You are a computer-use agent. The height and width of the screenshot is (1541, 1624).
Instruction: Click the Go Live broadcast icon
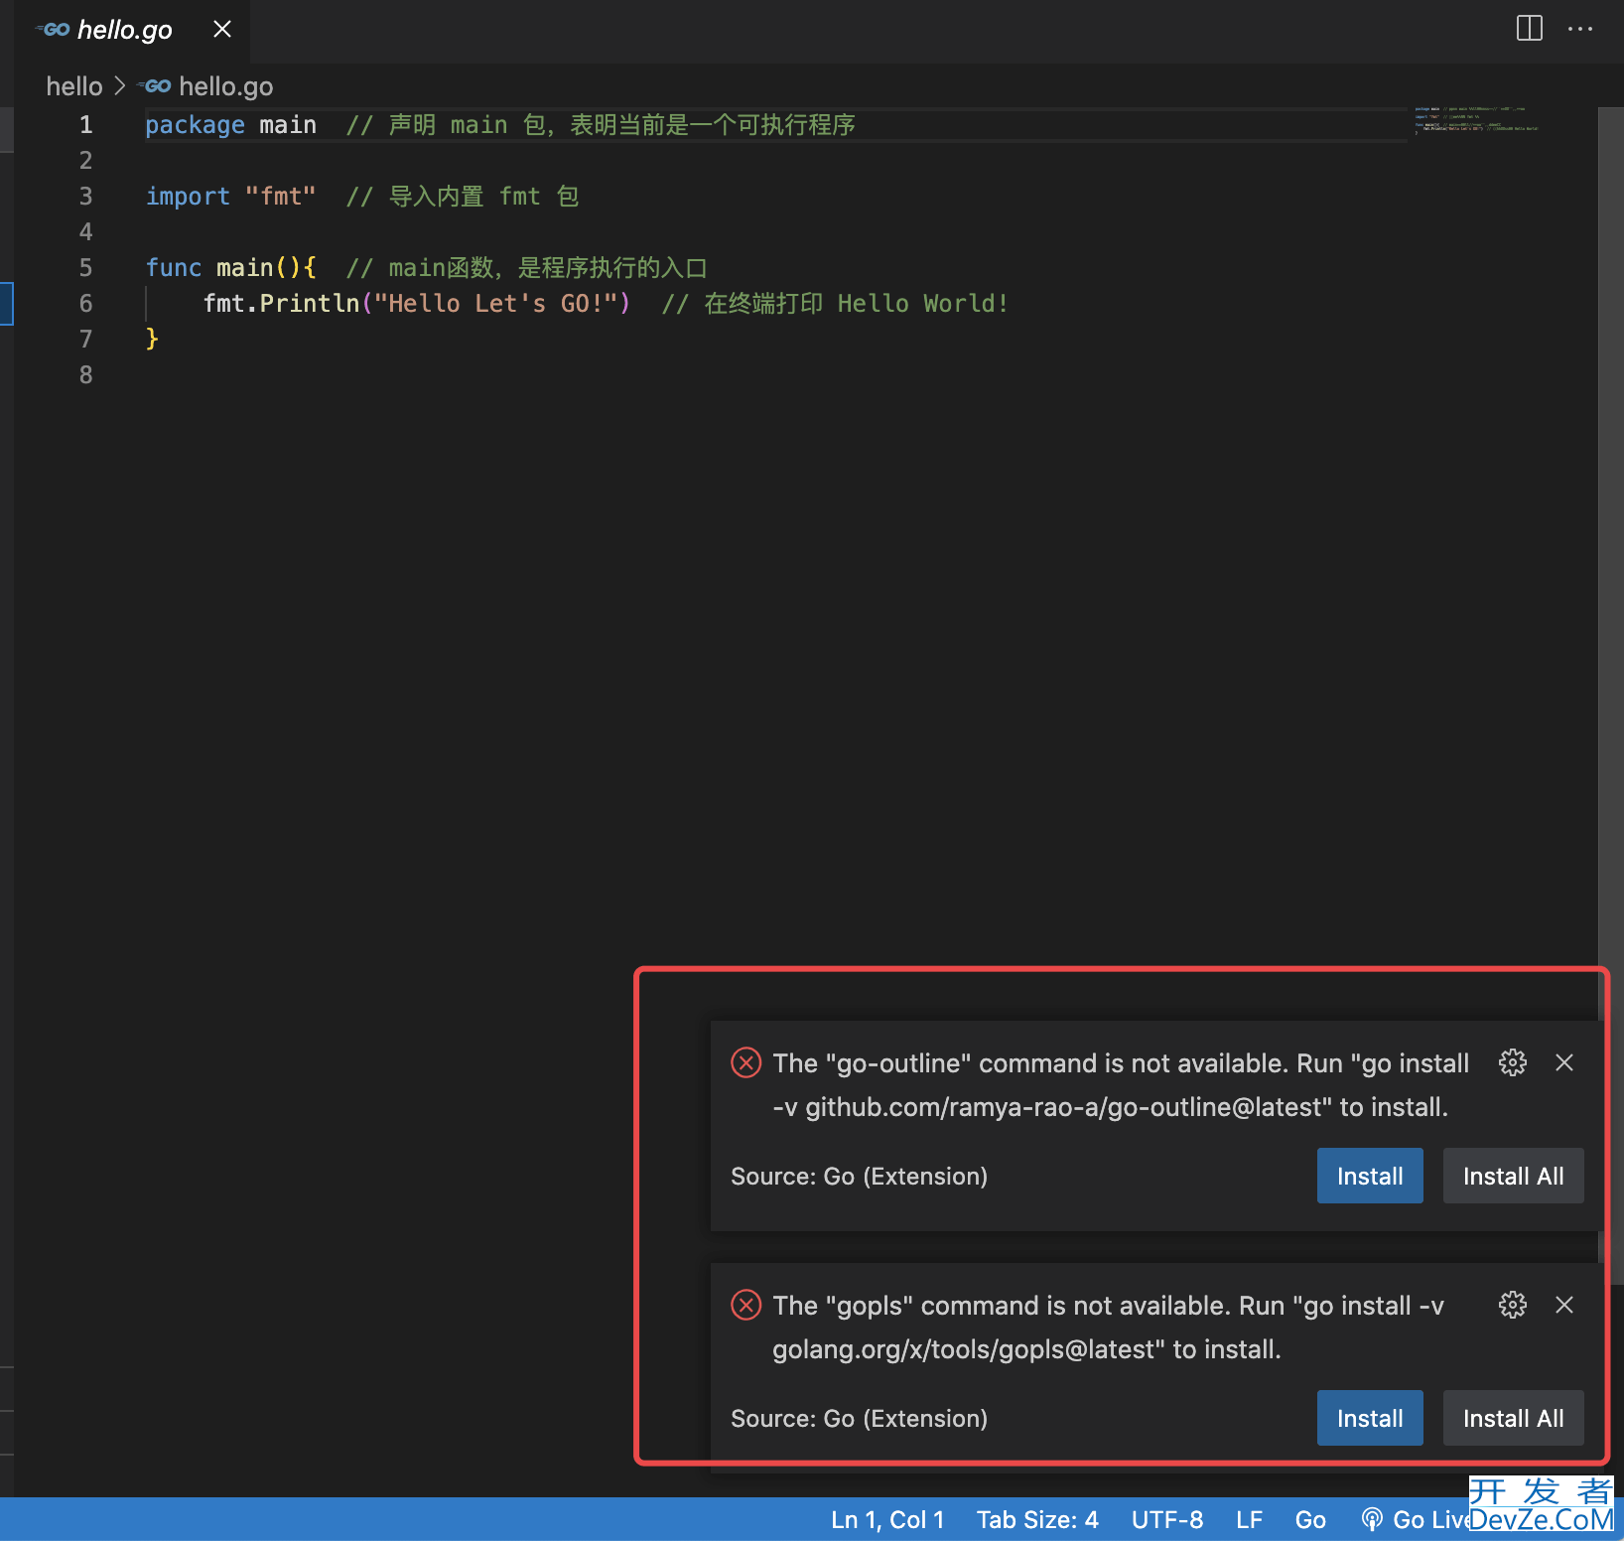pos(1372,1520)
